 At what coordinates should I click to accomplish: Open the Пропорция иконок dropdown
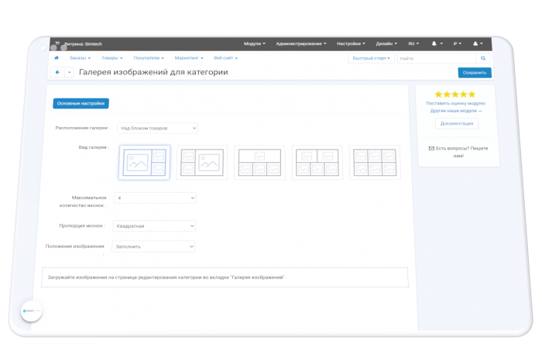coord(154,225)
